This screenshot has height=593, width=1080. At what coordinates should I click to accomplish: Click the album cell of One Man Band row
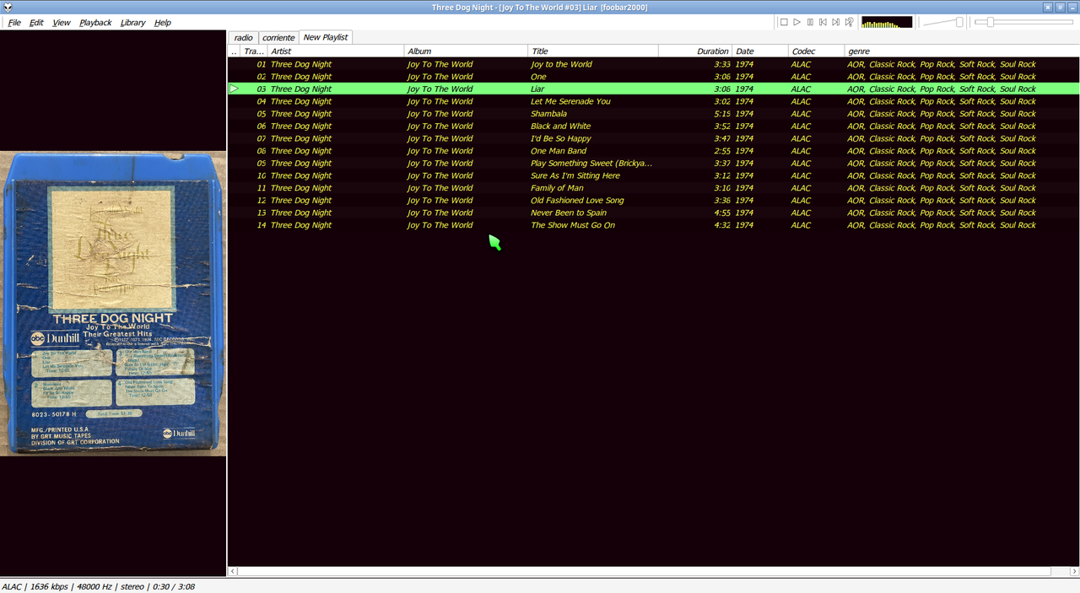(440, 151)
